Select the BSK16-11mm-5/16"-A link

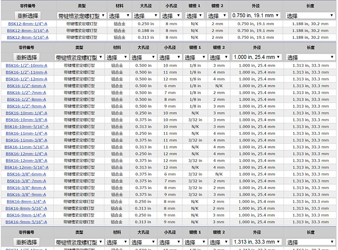click(x=27, y=147)
